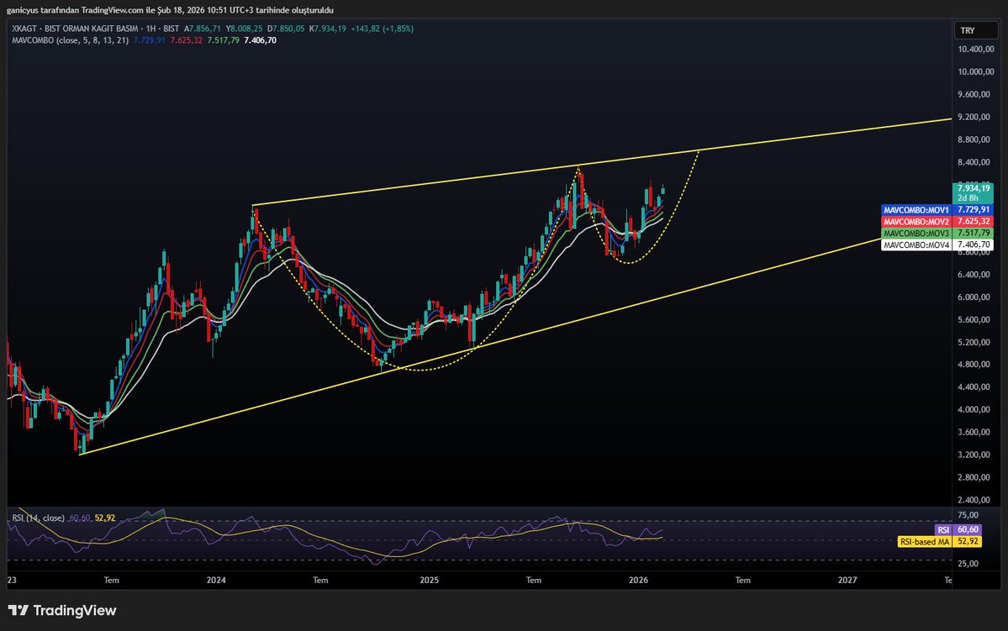Click the 8.800,00 price scale label
The height and width of the screenshot is (631, 1008).
click(x=975, y=139)
